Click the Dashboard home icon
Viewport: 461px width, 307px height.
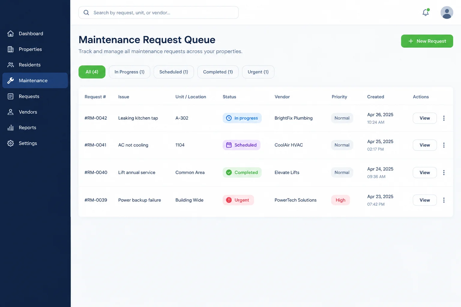11,34
